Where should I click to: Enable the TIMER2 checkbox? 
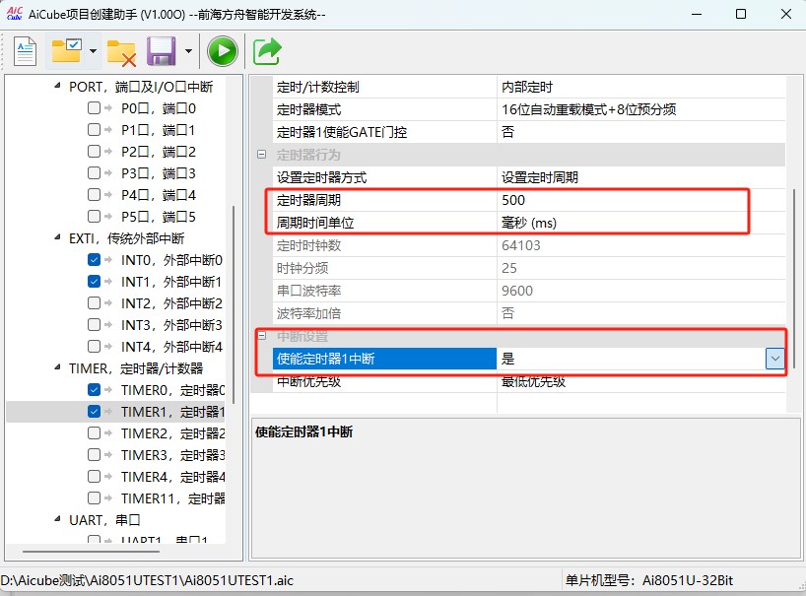(x=94, y=433)
